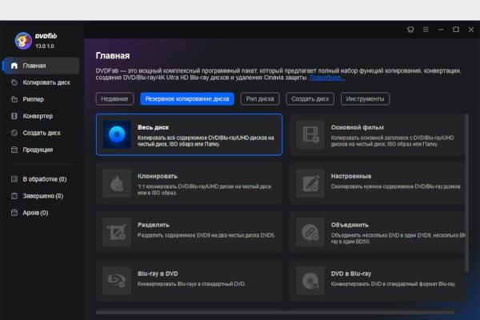The image size is (480, 320).
Task: Click the link-disc icon of Объединить
Action: coord(310,232)
